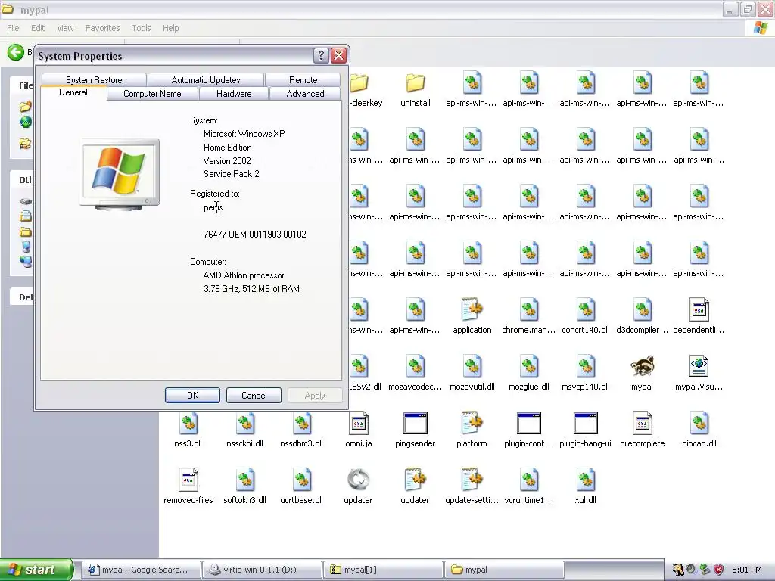Close the System Properties dialog
The height and width of the screenshot is (581, 775).
coord(338,56)
